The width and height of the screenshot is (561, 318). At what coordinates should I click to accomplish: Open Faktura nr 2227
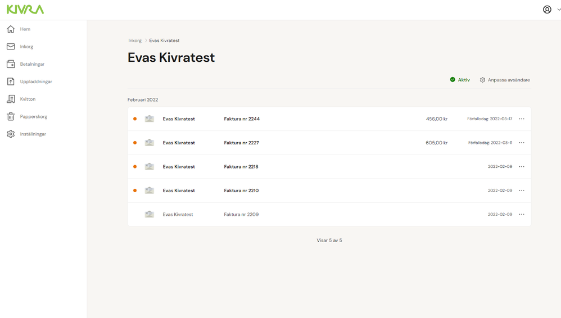click(329, 143)
